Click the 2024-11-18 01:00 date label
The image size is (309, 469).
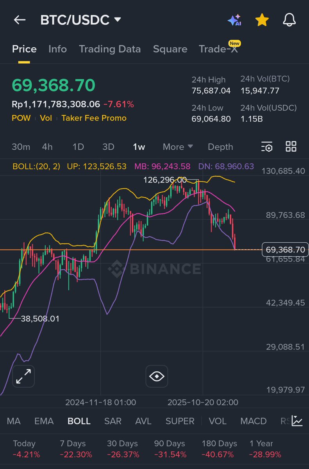coord(101,402)
